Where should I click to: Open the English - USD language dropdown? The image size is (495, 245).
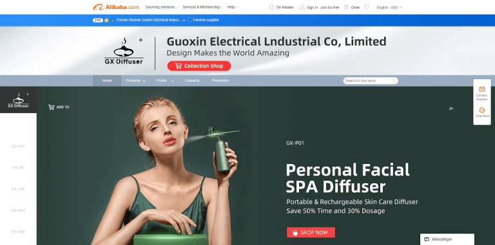tap(389, 7)
